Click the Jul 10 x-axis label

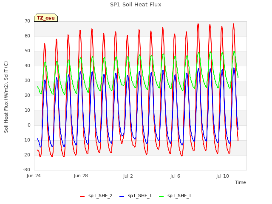click(x=223, y=176)
